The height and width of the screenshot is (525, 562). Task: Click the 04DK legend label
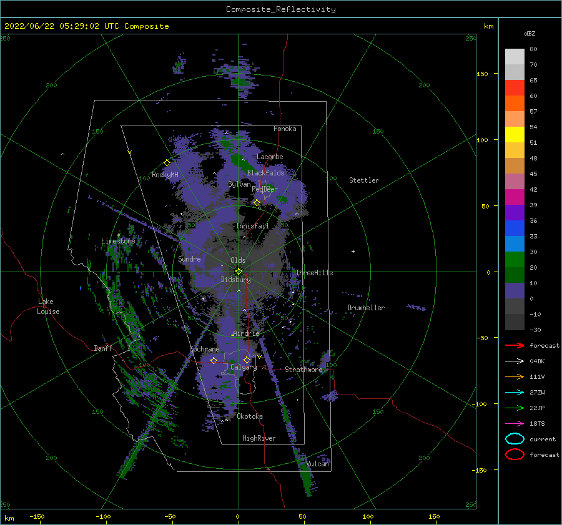click(537, 361)
